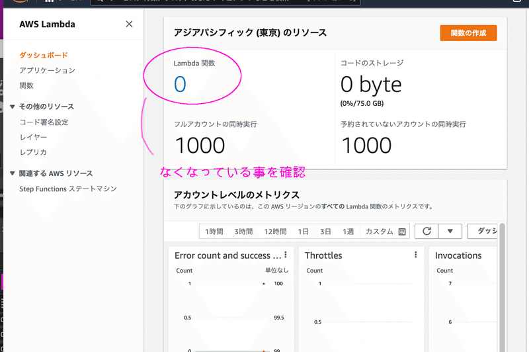529x352 pixels.
Task: Click the Invocations widget title
Action: point(458,255)
